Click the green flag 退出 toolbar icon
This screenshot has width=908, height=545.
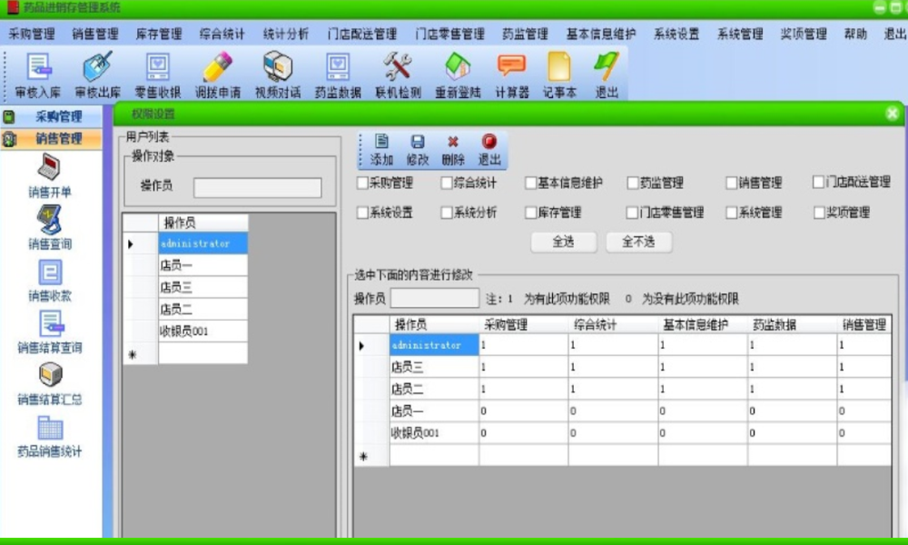tap(607, 75)
